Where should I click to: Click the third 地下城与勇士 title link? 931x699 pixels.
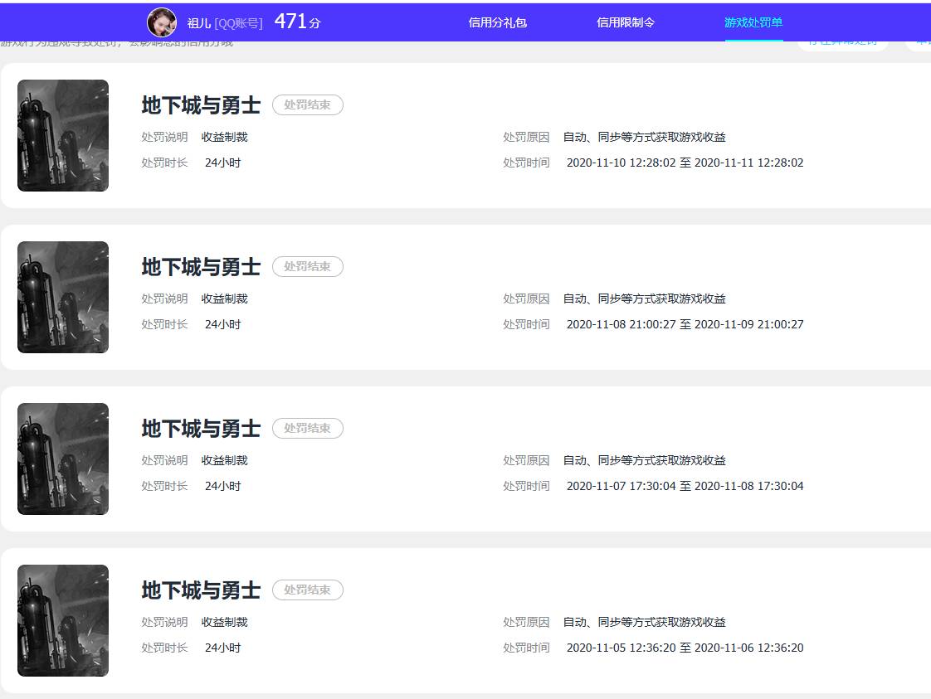click(201, 429)
